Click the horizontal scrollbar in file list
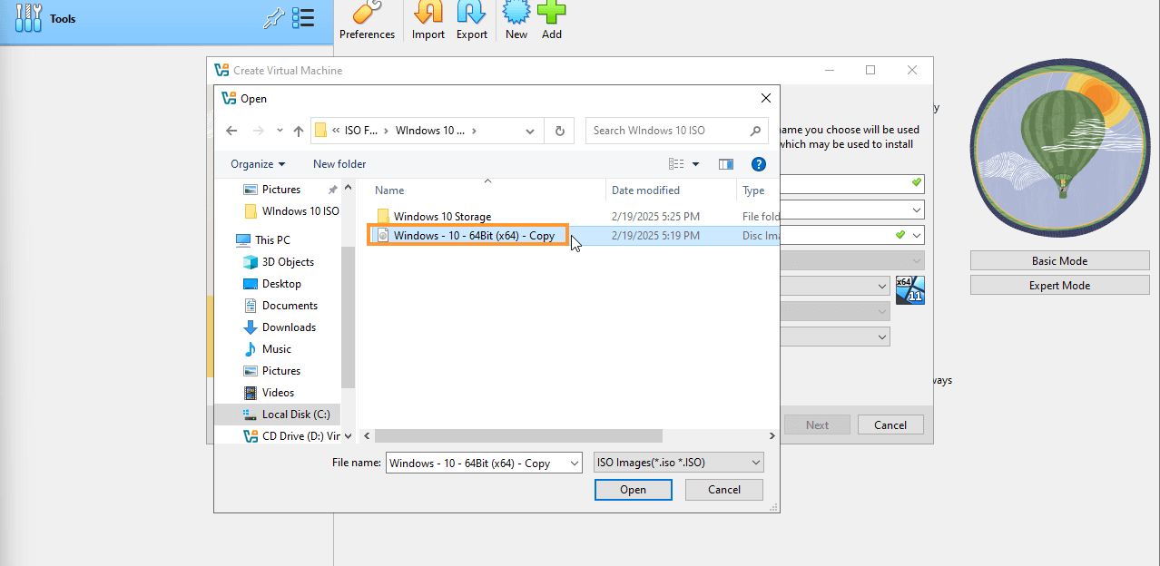The height and width of the screenshot is (566, 1160). tap(518, 436)
